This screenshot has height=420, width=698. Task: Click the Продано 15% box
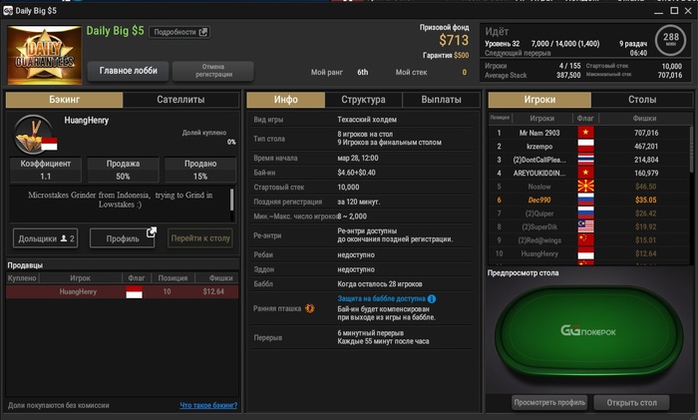[200, 170]
